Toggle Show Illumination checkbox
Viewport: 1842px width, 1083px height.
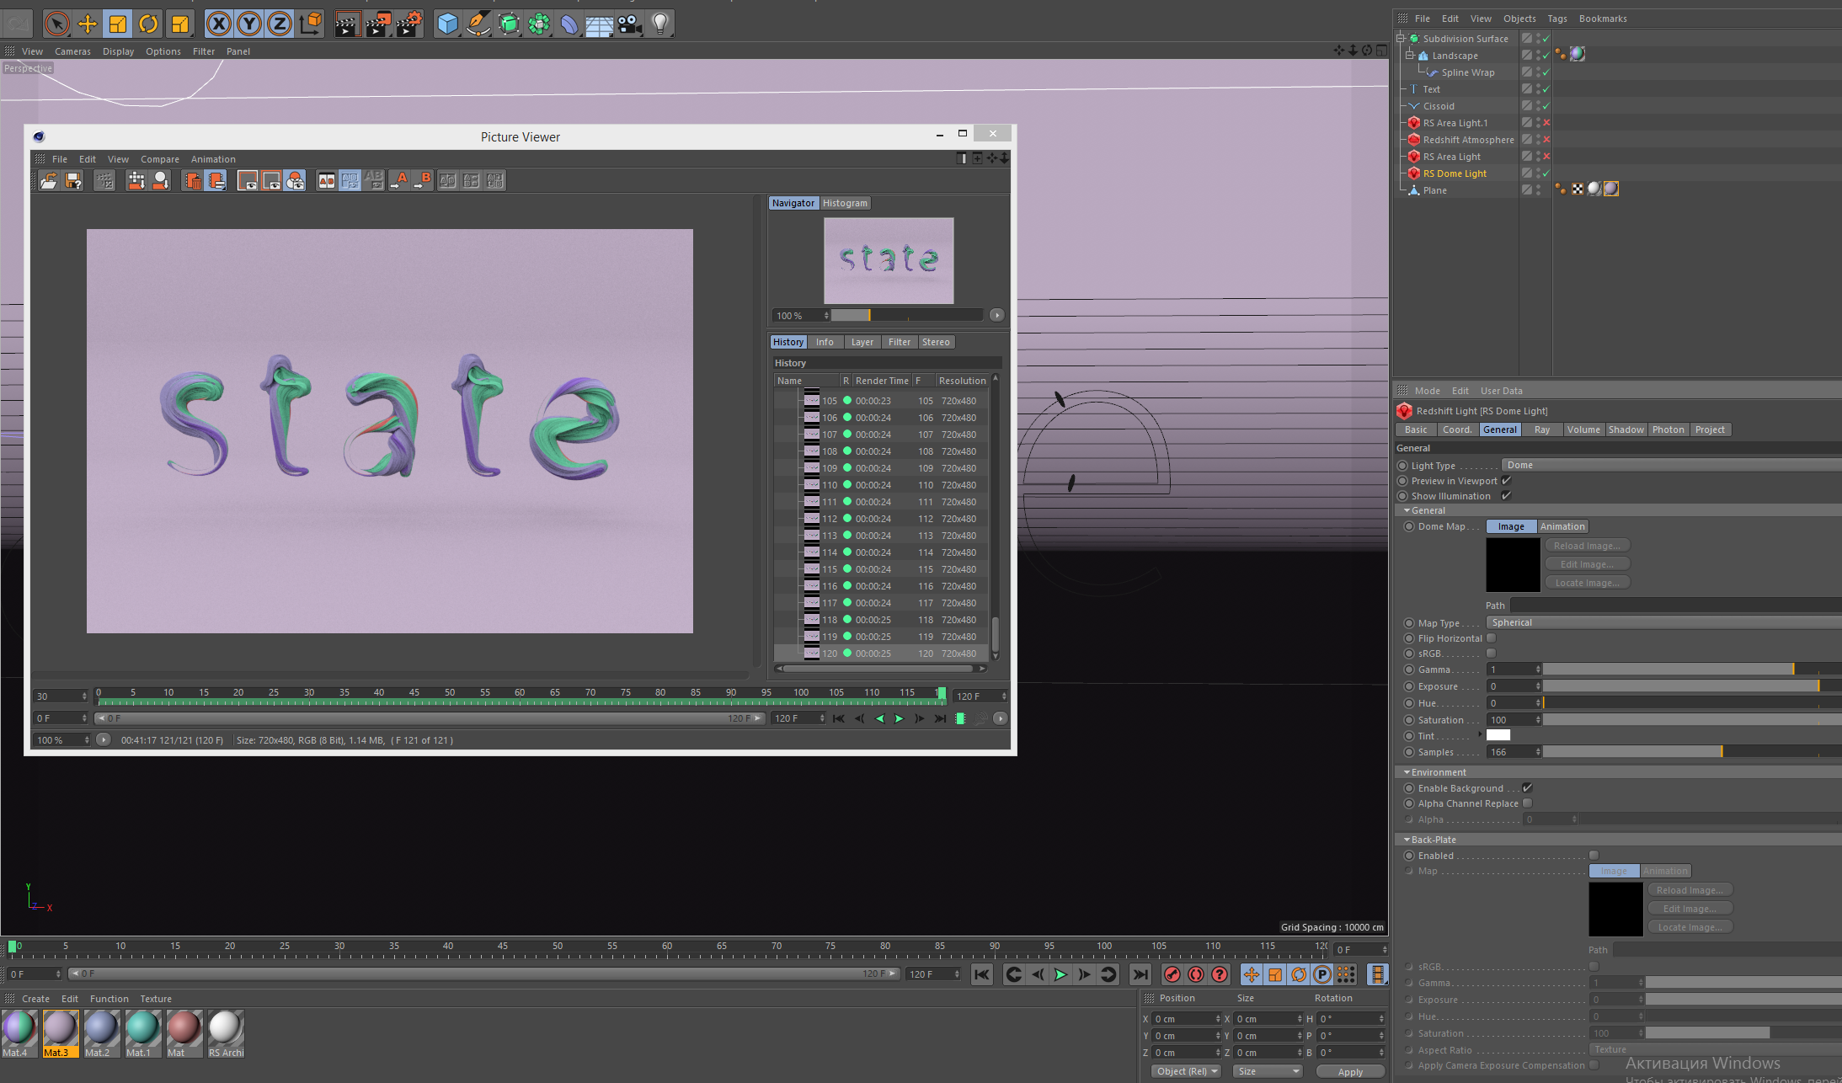coord(1506,496)
